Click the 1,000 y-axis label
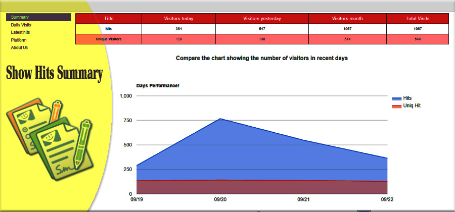This screenshot has width=455, height=212. click(x=126, y=96)
